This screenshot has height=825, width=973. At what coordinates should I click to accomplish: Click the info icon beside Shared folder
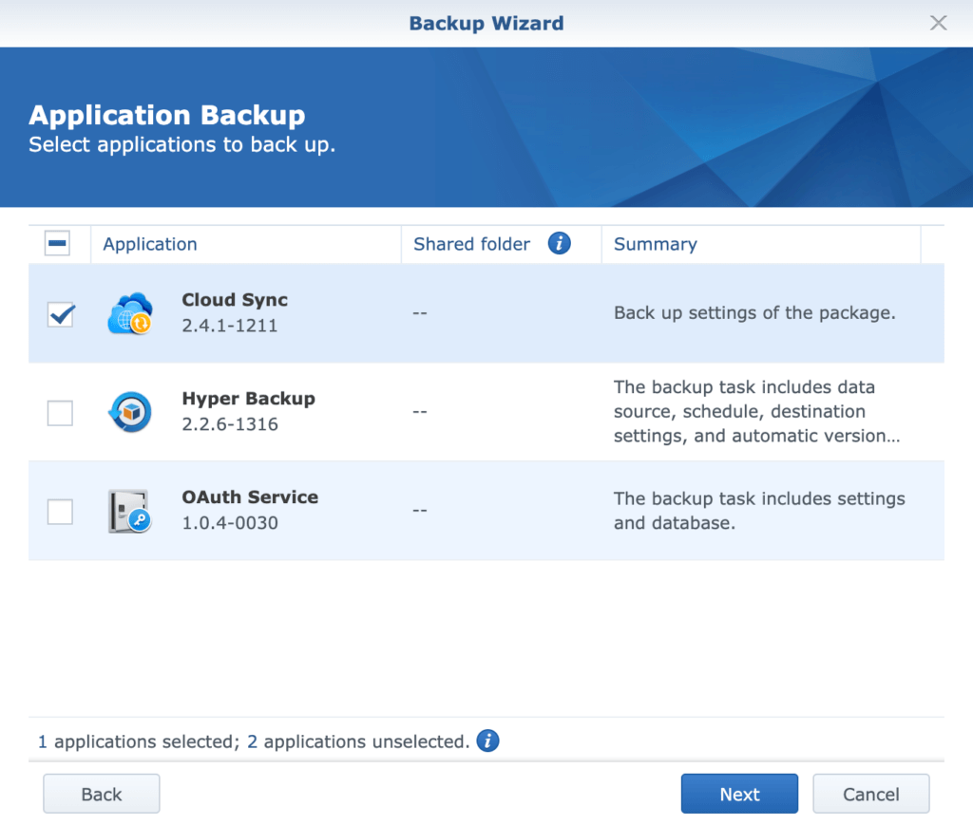(x=560, y=244)
